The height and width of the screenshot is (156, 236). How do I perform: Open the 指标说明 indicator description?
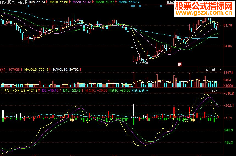point(214,91)
